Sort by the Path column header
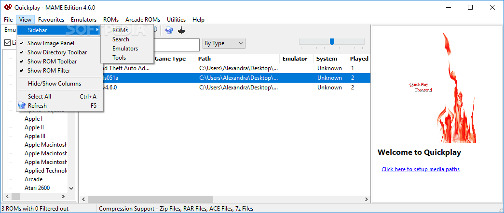The width and height of the screenshot is (504, 213). (237, 59)
